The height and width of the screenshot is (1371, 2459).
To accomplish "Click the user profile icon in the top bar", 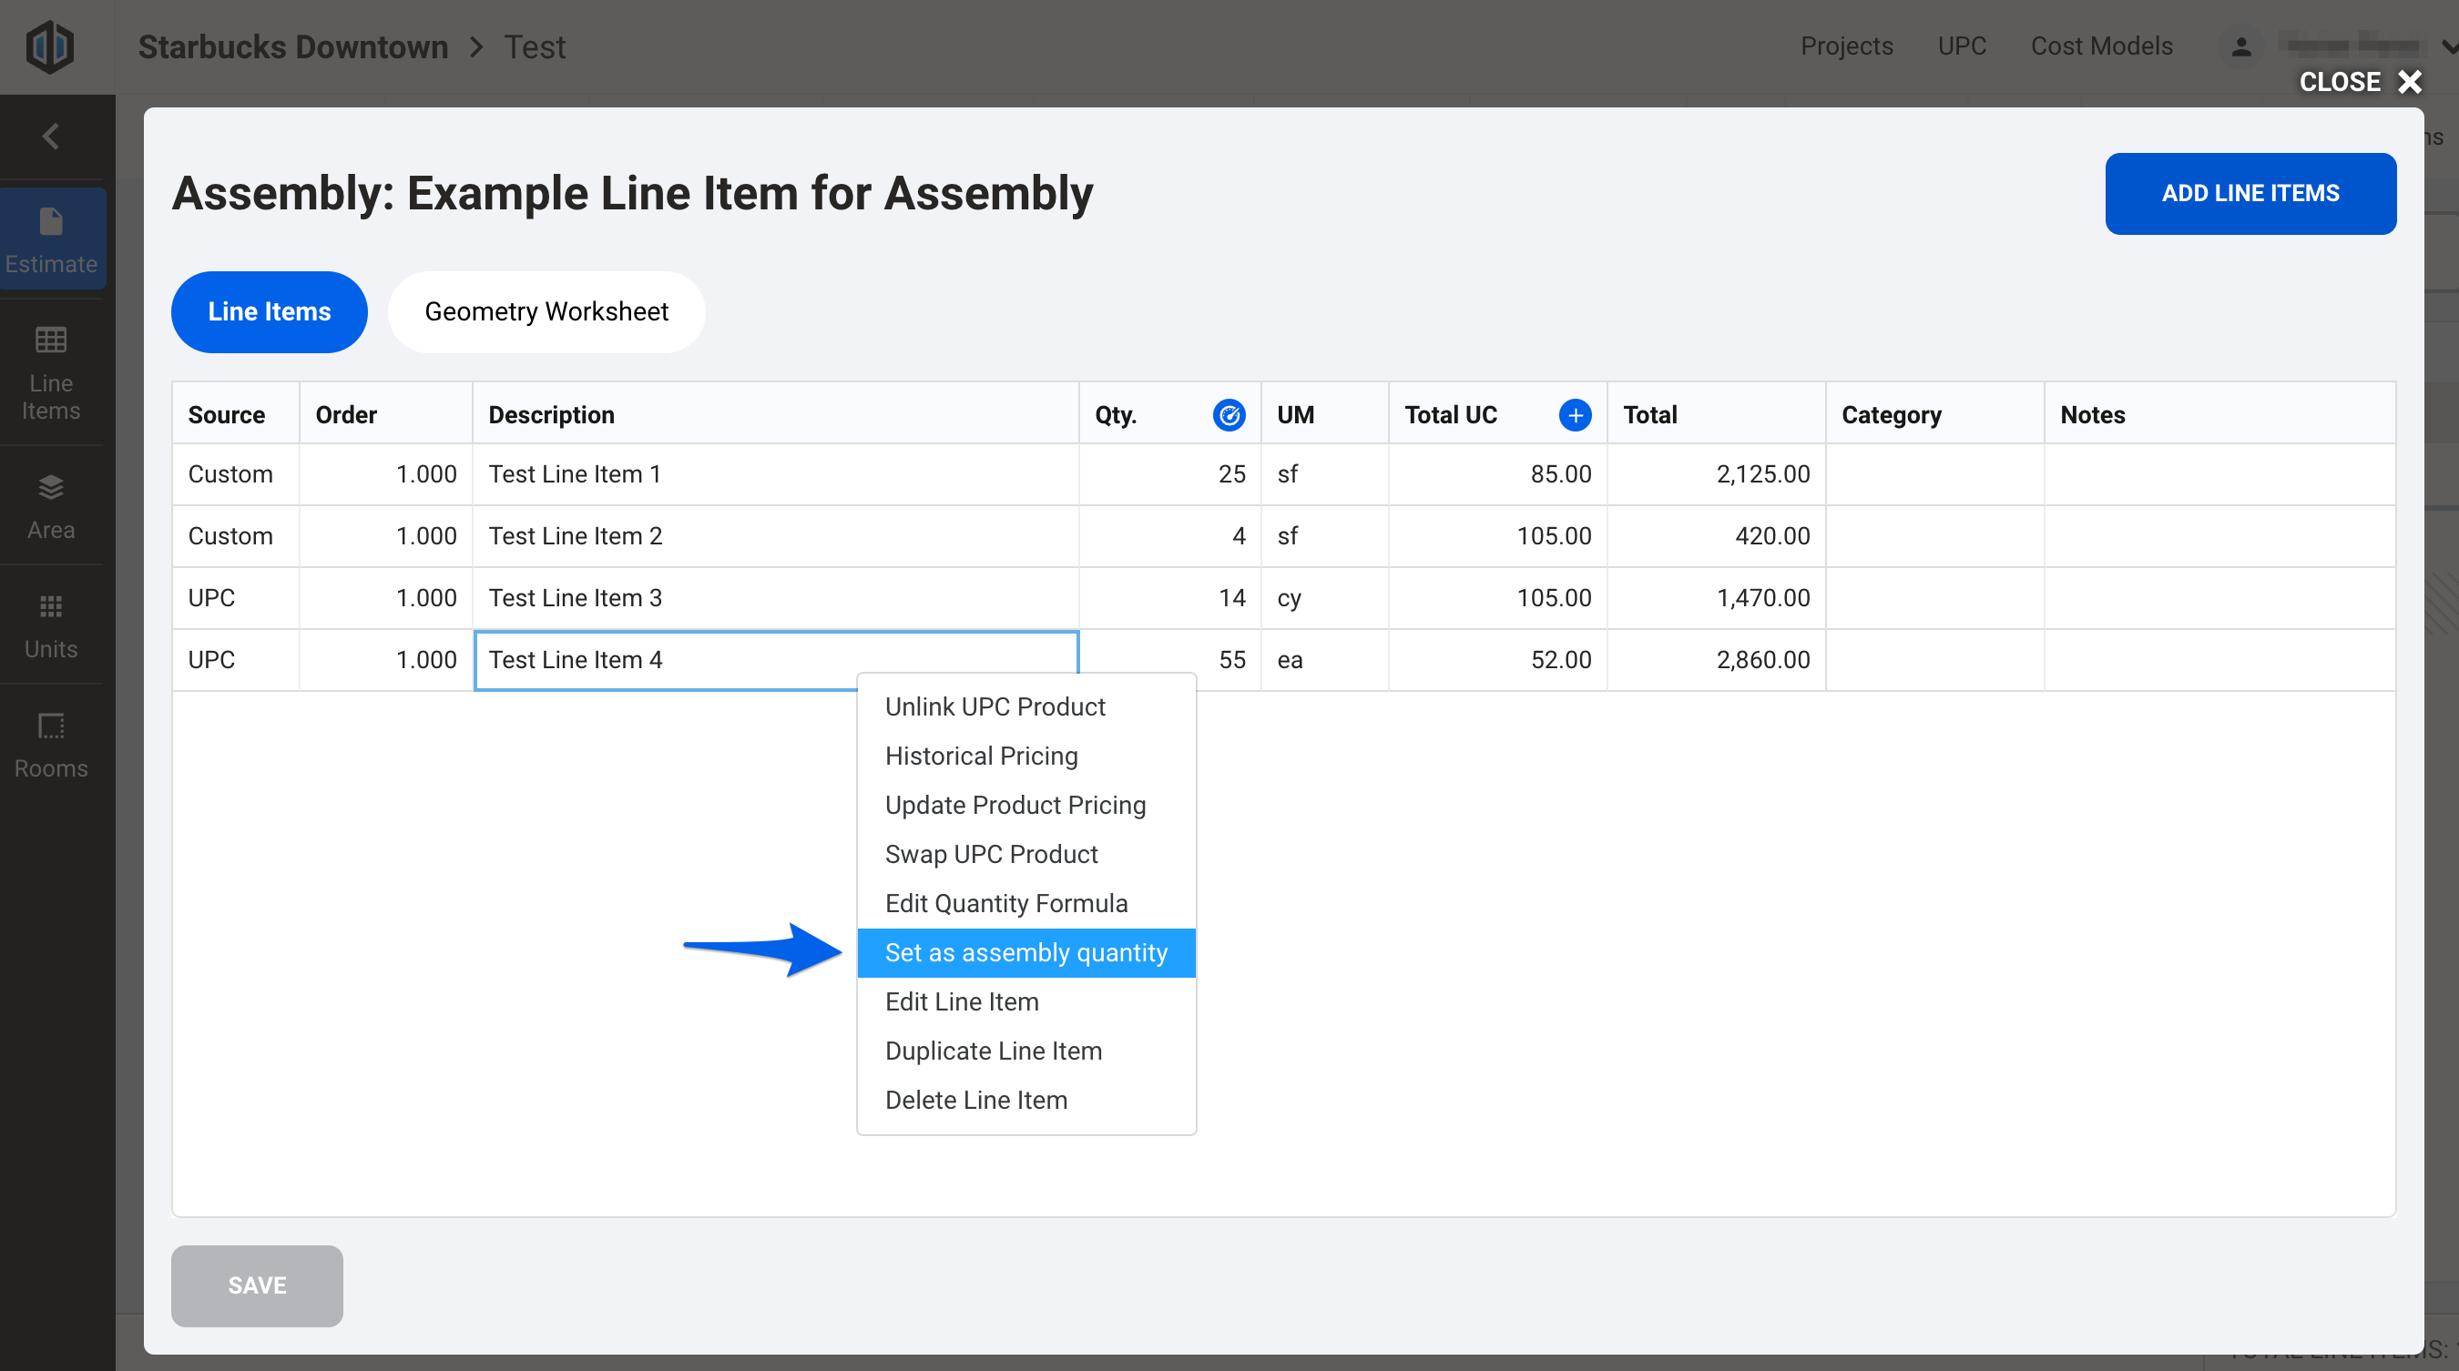I will click(2241, 46).
